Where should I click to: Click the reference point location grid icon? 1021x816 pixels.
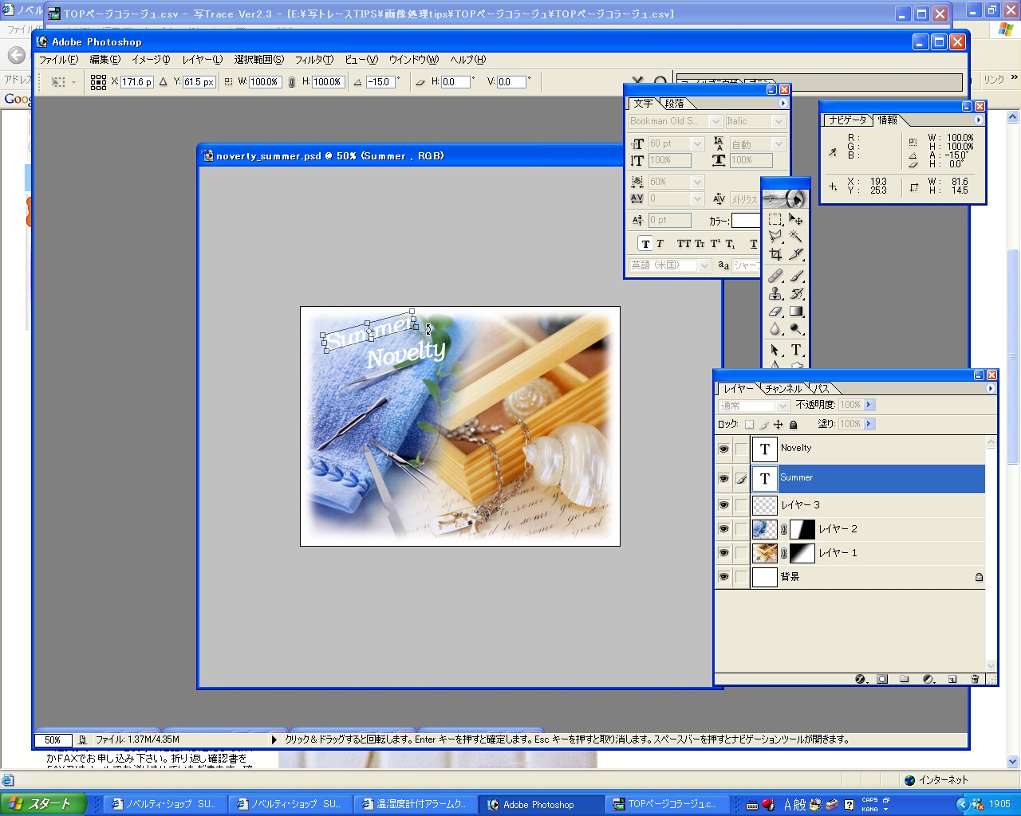(x=98, y=82)
